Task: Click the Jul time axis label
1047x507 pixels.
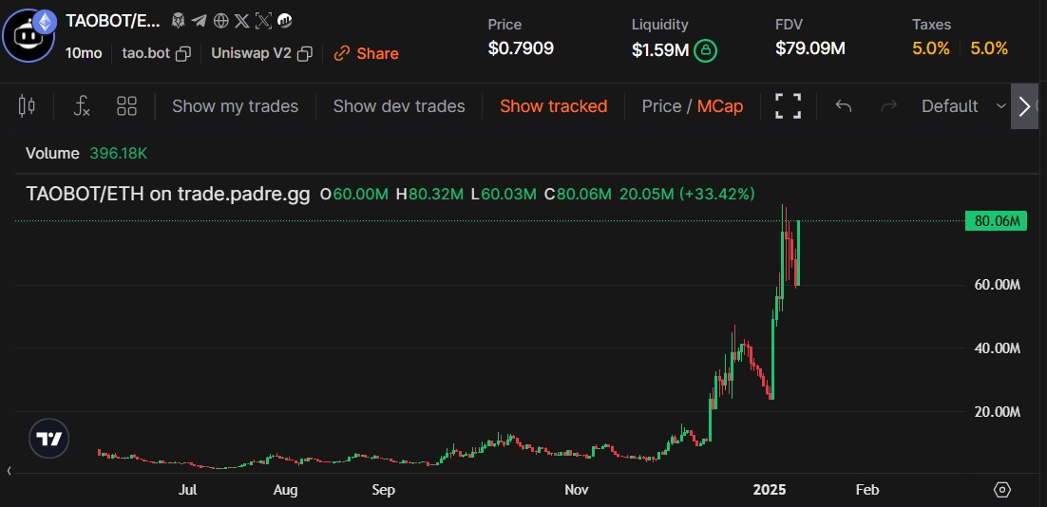Action: (x=187, y=490)
